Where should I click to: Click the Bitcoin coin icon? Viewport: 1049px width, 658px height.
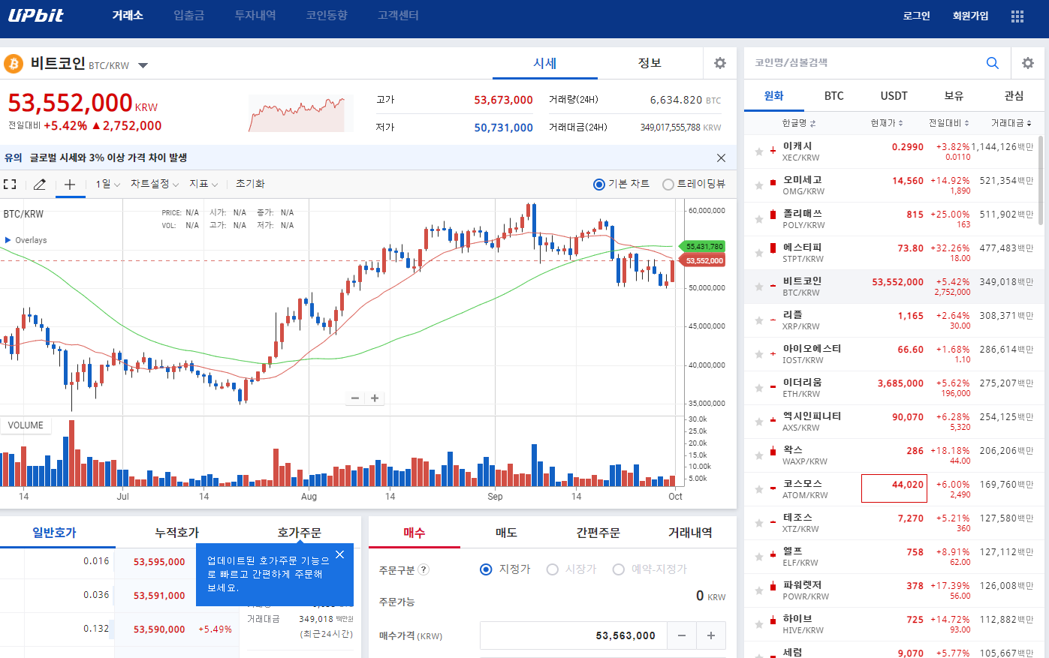(14, 64)
